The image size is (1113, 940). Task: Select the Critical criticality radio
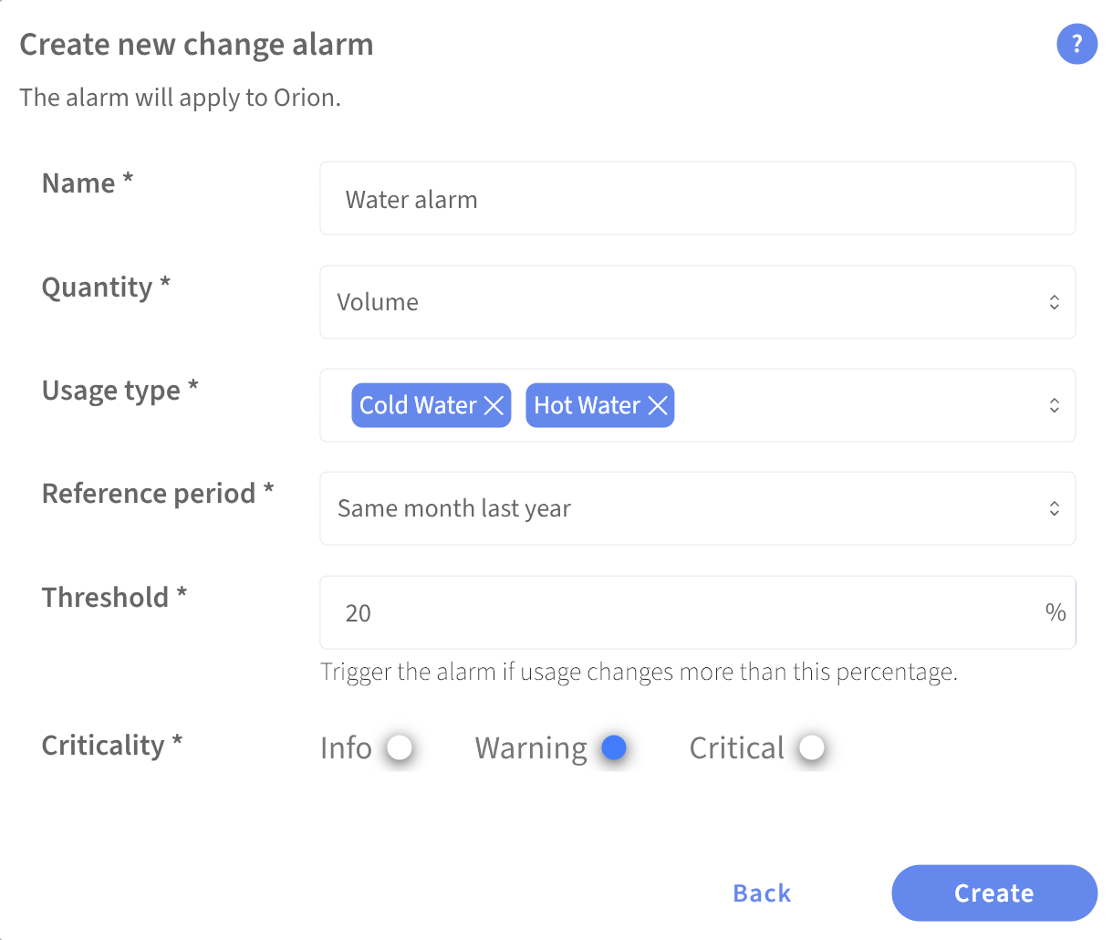(812, 747)
